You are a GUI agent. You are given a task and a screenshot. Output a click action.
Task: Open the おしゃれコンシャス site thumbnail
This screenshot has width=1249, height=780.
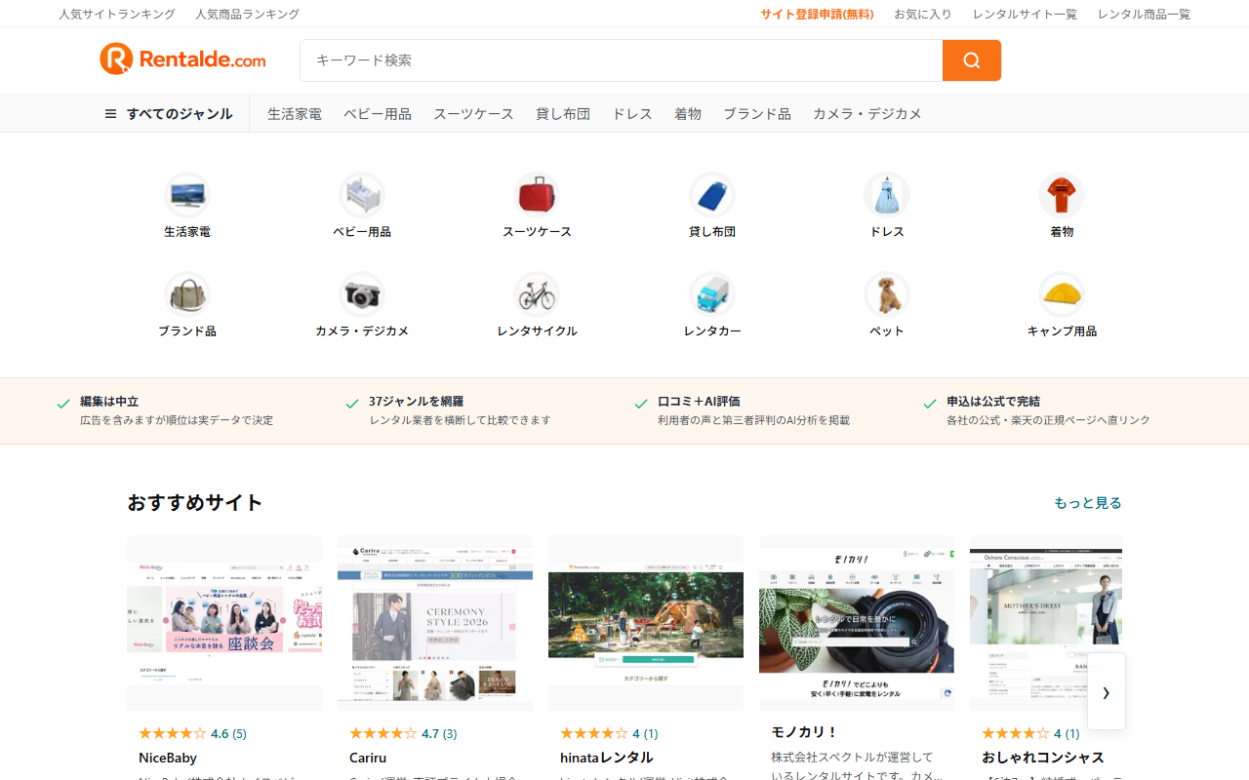tap(1046, 623)
